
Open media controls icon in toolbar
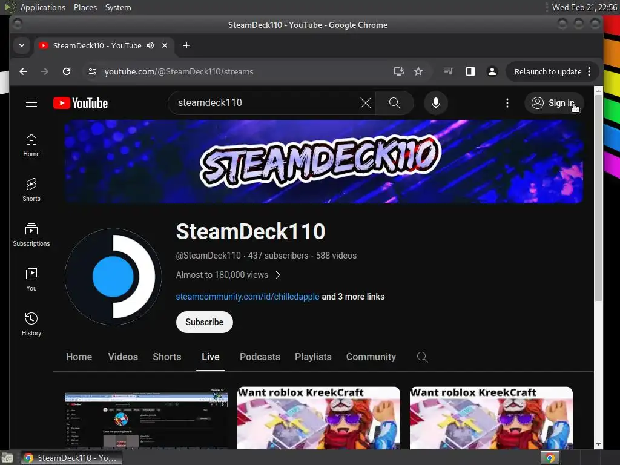(449, 71)
